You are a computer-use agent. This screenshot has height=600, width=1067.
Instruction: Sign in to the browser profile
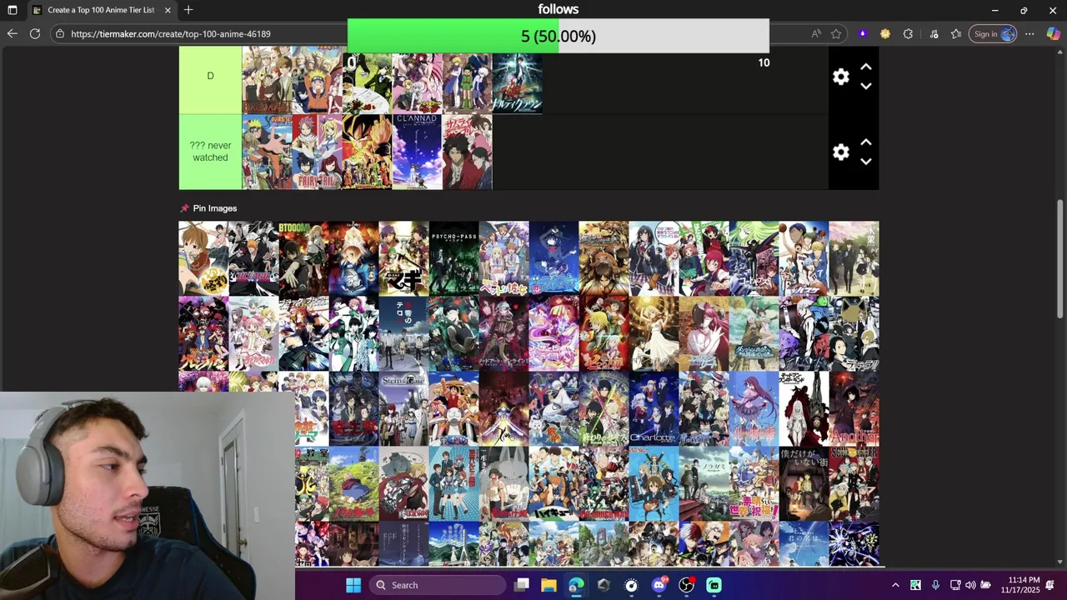[x=994, y=34]
